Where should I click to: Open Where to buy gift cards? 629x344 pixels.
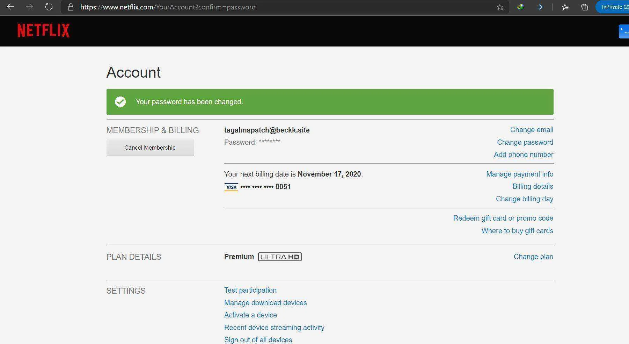(517, 231)
